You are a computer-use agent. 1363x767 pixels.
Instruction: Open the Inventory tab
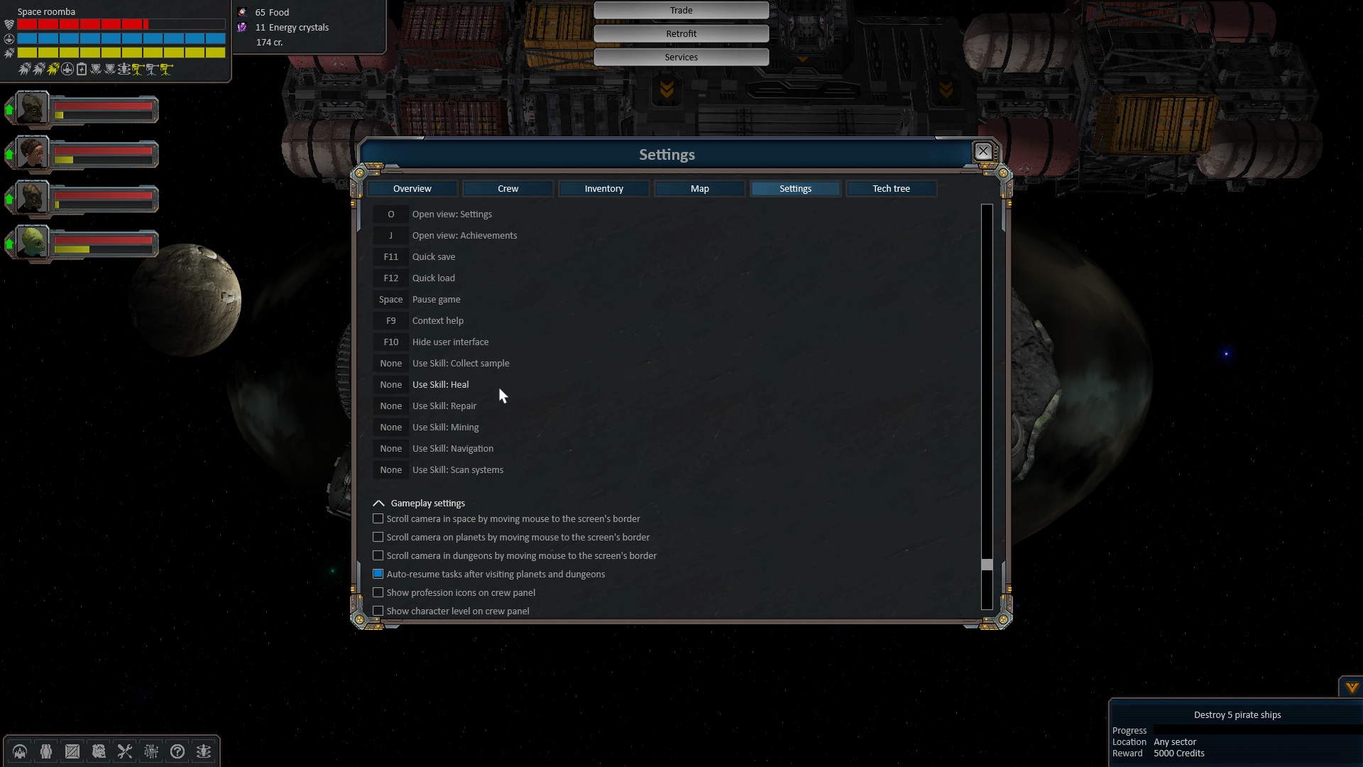pyautogui.click(x=604, y=188)
